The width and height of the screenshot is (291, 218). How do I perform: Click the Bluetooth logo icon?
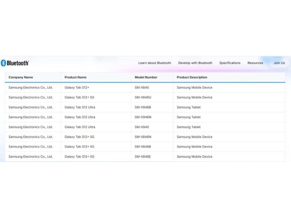(x=3, y=63)
